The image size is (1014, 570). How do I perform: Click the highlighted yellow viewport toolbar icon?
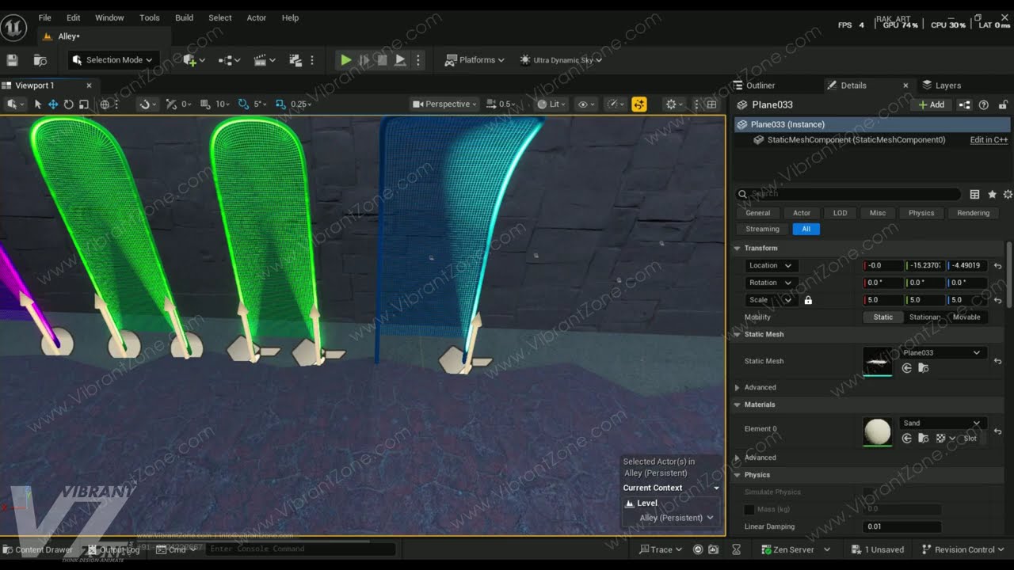tap(639, 104)
